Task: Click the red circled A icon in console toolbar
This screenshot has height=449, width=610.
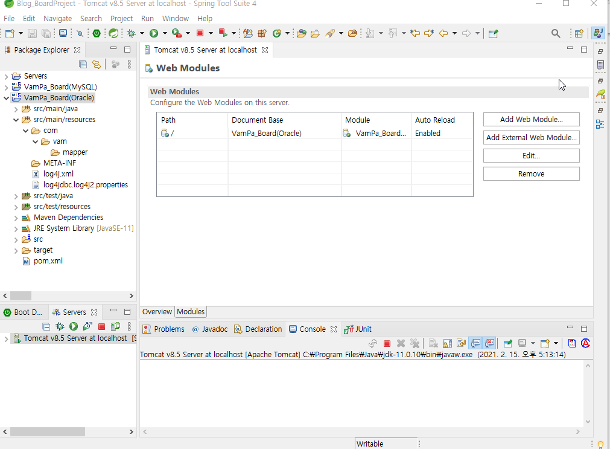Action: [x=585, y=343]
